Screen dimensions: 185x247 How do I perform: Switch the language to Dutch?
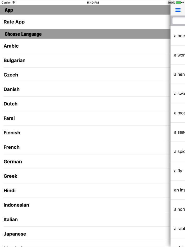tap(11, 104)
